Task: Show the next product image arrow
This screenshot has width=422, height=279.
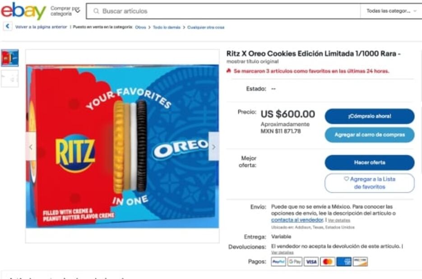Action: [x=213, y=147]
